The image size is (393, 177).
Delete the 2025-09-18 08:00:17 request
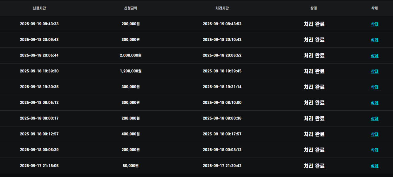click(x=374, y=119)
